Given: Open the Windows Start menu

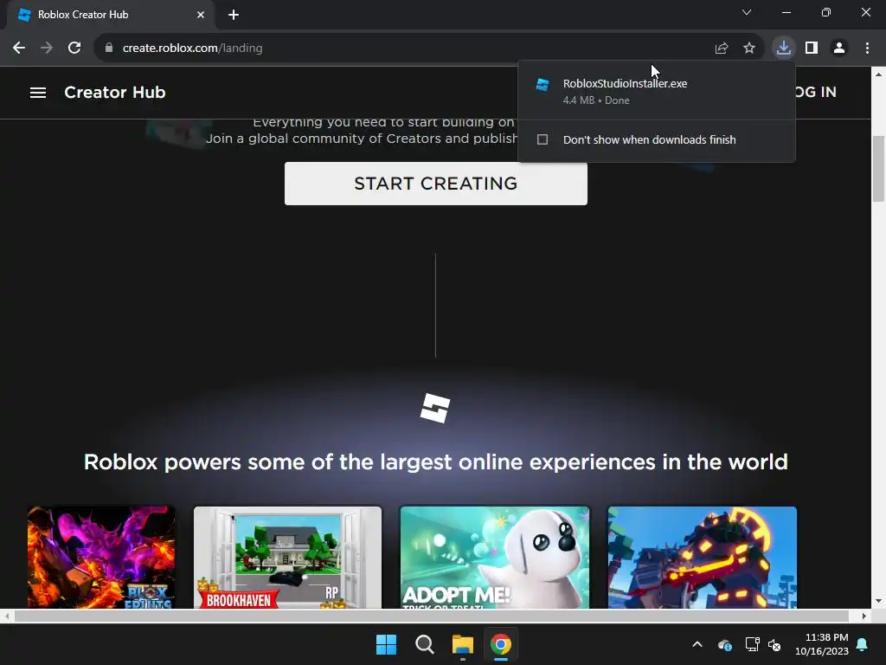Looking at the screenshot, I should tap(387, 644).
